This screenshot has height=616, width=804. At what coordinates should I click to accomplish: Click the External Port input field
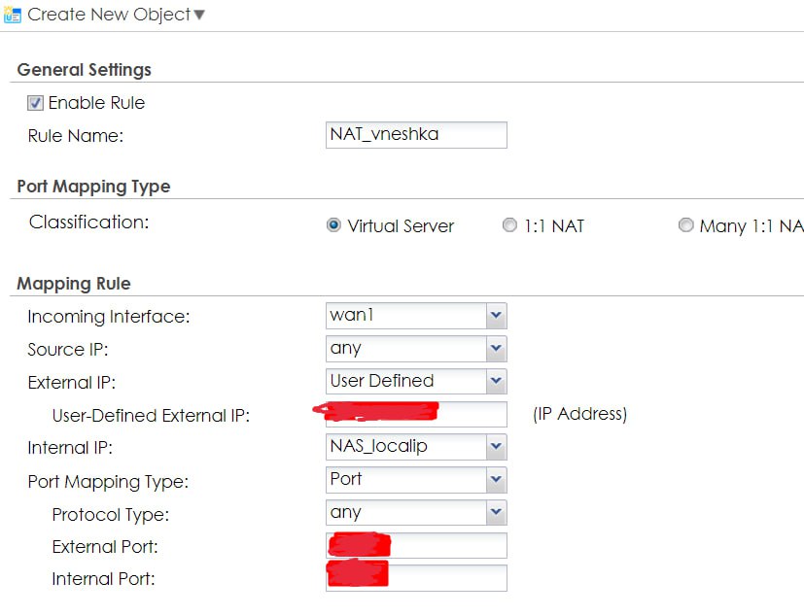tap(416, 545)
